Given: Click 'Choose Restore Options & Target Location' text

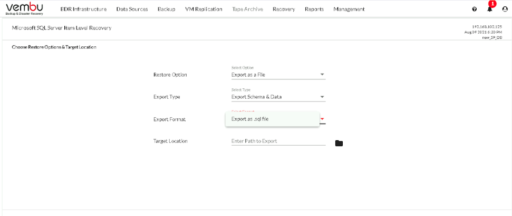Looking at the screenshot, I should [54, 47].
